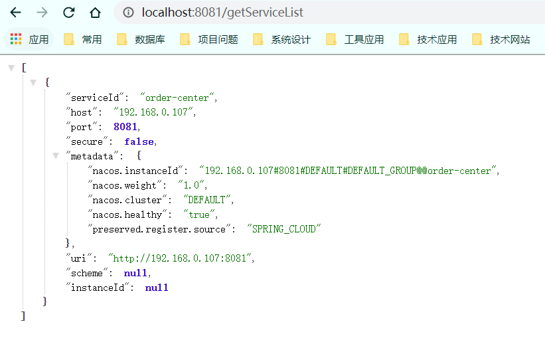Collapse the root JSON array triangle
This screenshot has height=346, width=545.
pos(11,68)
